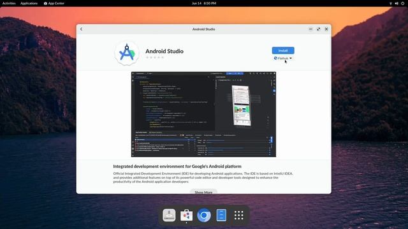Click the Android Studio app icon
408x229 pixels.
coord(127,53)
